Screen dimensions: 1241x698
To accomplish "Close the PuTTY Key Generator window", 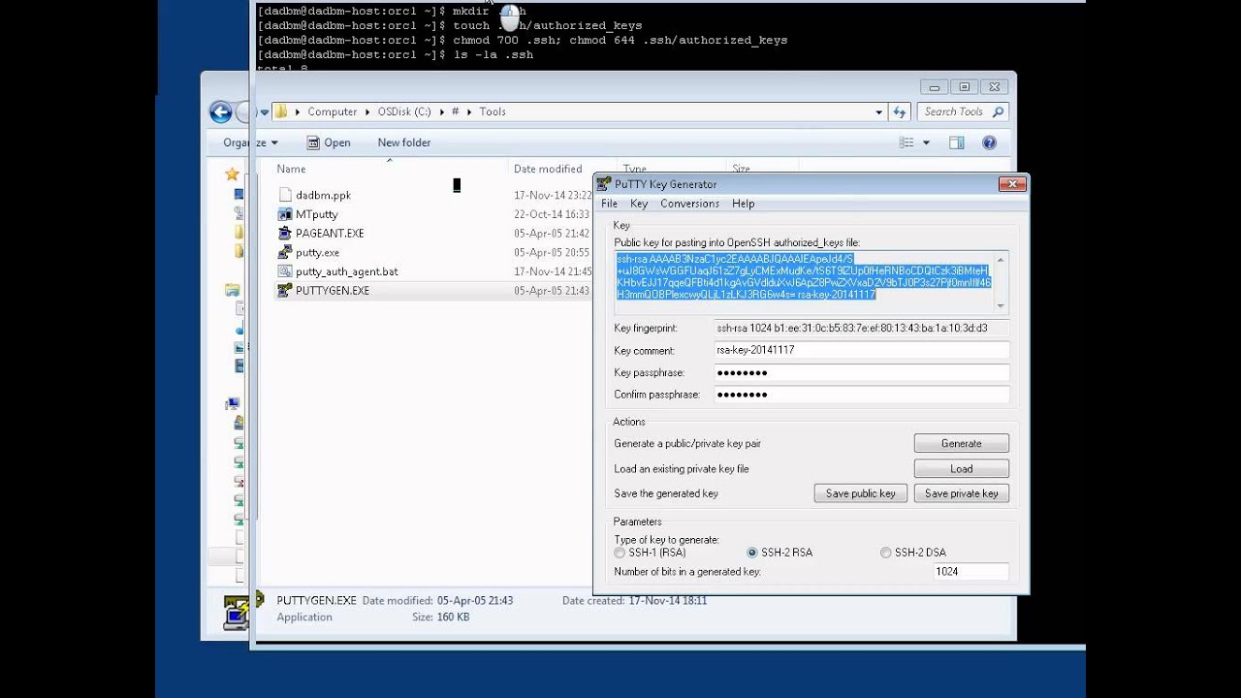I will coord(1011,184).
